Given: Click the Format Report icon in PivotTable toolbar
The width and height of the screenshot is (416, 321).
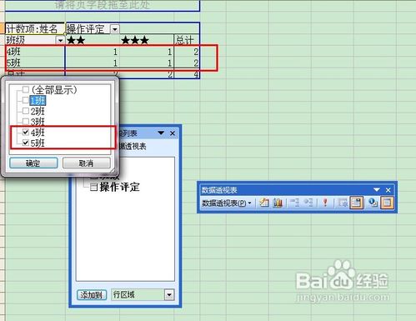Looking at the screenshot, I should (x=263, y=203).
